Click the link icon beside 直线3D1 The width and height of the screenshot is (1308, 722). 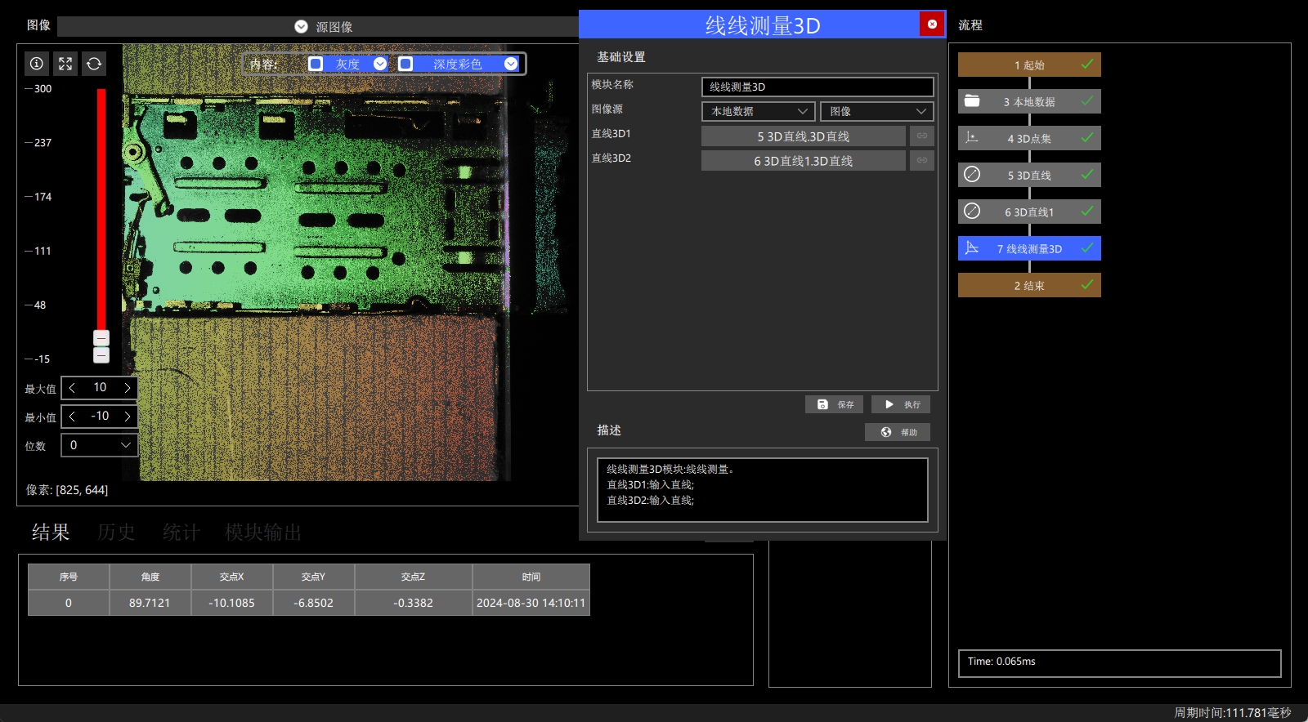tap(922, 136)
